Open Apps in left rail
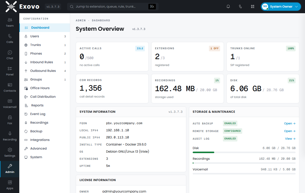Screen dimensions: 305x193 tap(10, 185)
